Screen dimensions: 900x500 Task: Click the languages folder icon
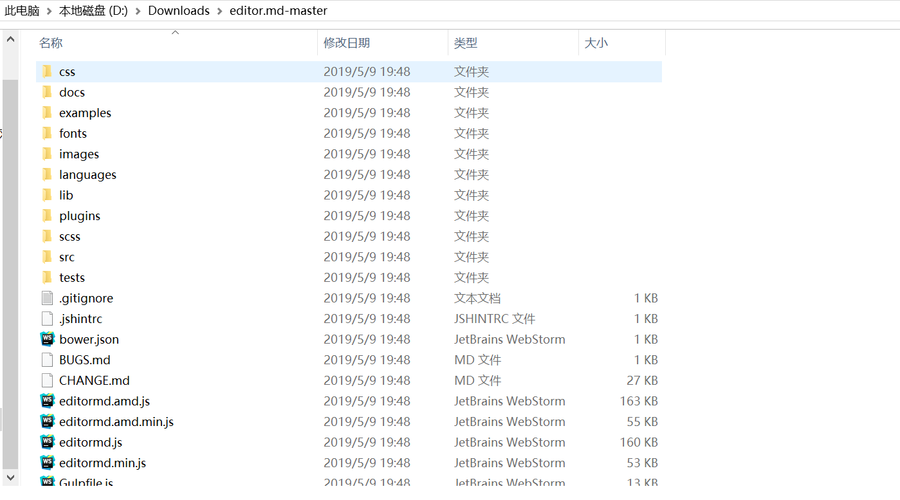[47, 174]
